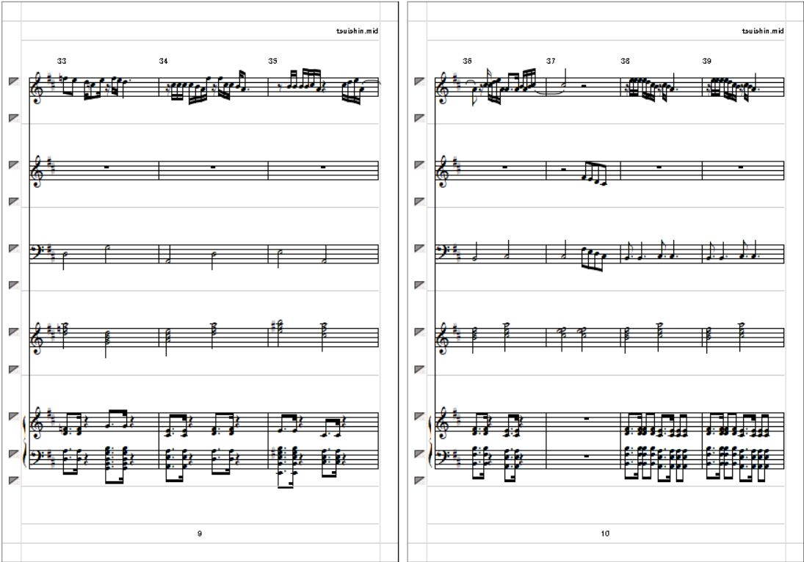Select the eighth-note group in measure 37's second staff
Viewport: 804px width, 562px height.
(595, 174)
